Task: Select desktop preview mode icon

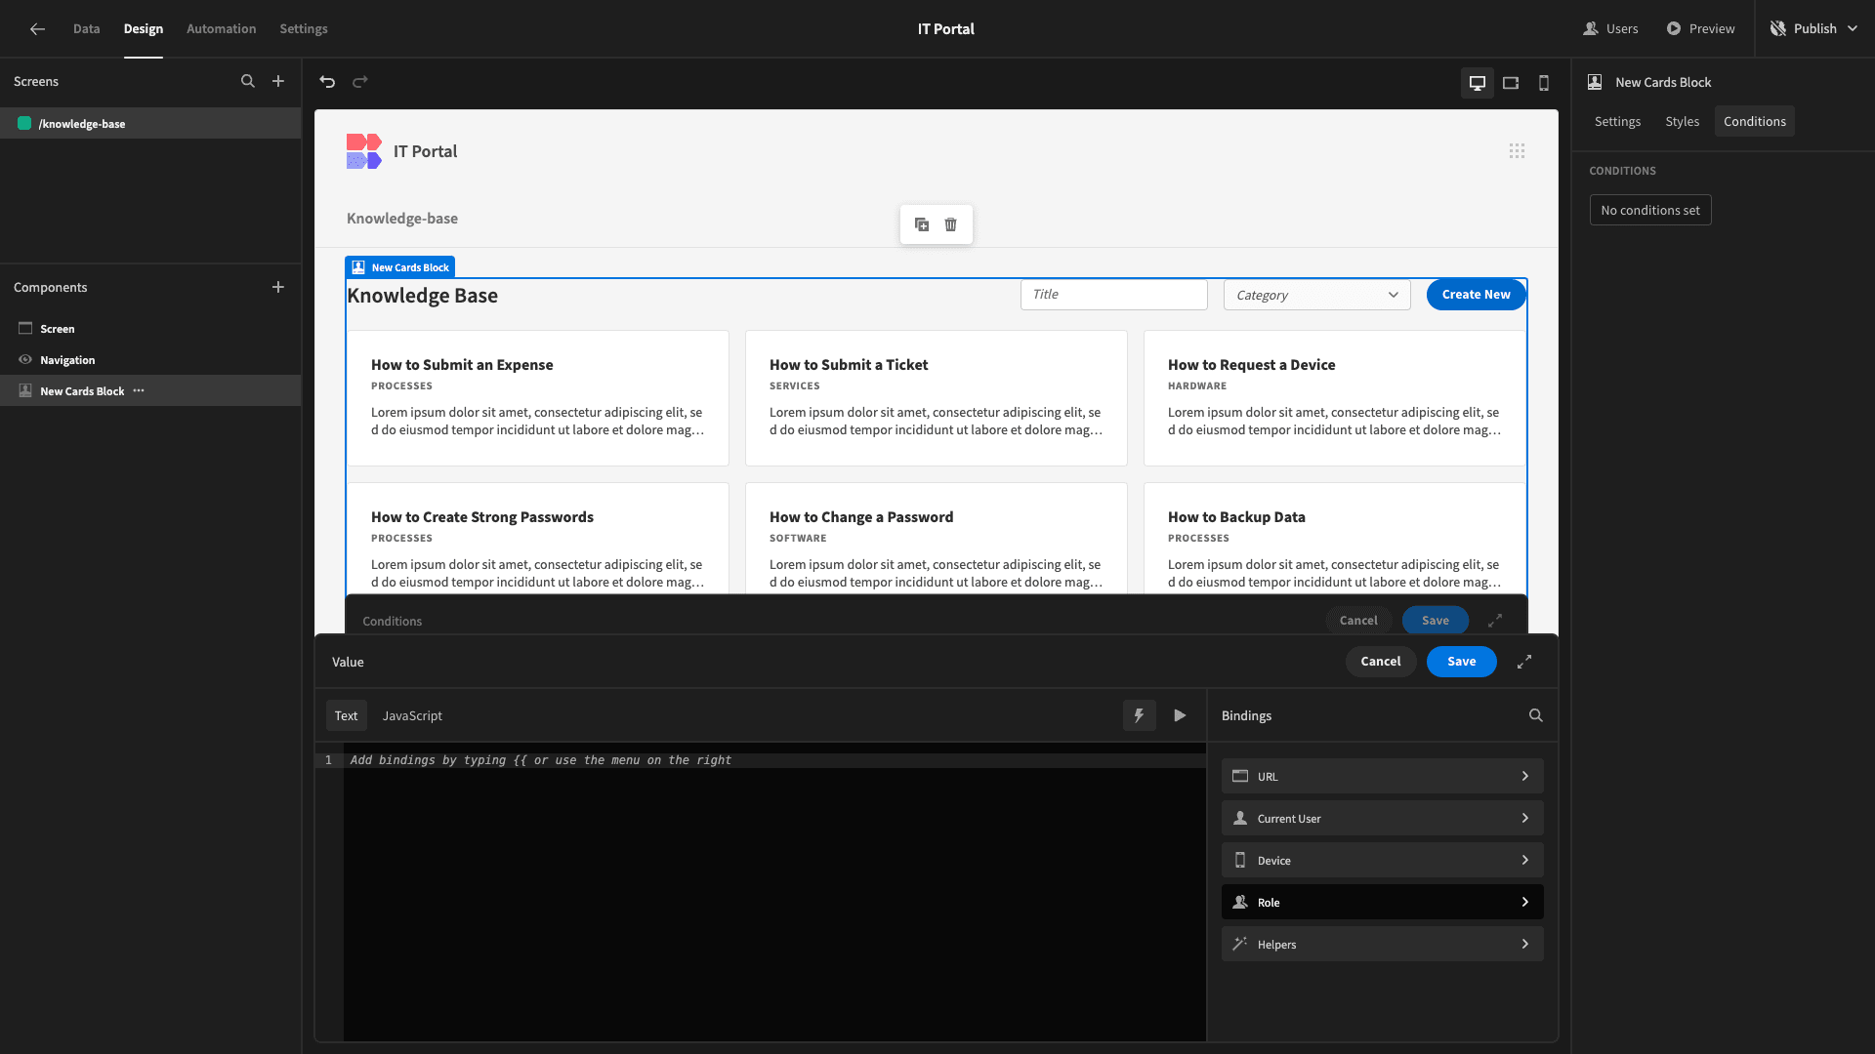Action: (x=1478, y=83)
